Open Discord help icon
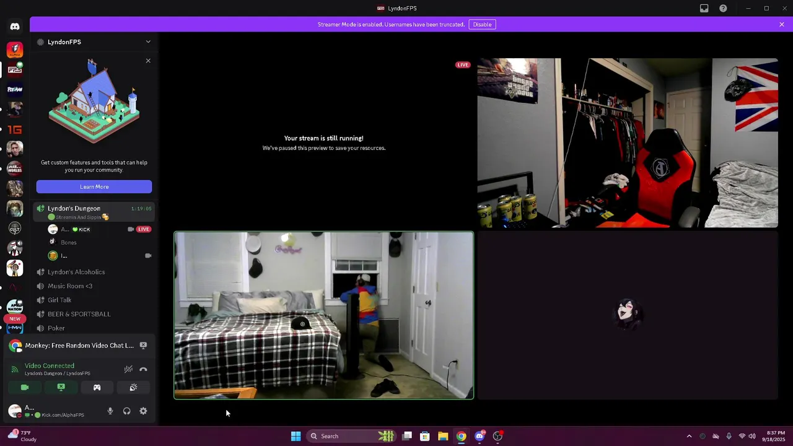The height and width of the screenshot is (446, 793). point(723,8)
